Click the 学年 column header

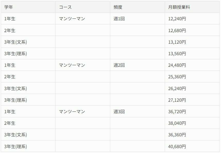pyautogui.click(x=28, y=7)
